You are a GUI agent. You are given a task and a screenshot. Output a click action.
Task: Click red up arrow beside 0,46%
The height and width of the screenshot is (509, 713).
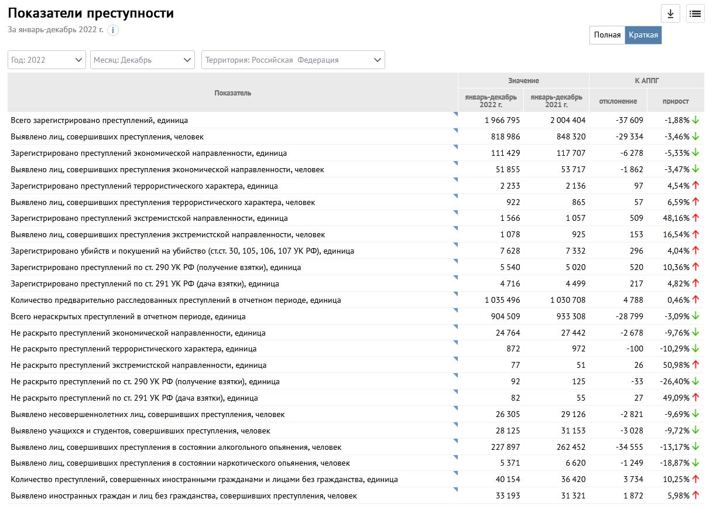pyautogui.click(x=695, y=300)
